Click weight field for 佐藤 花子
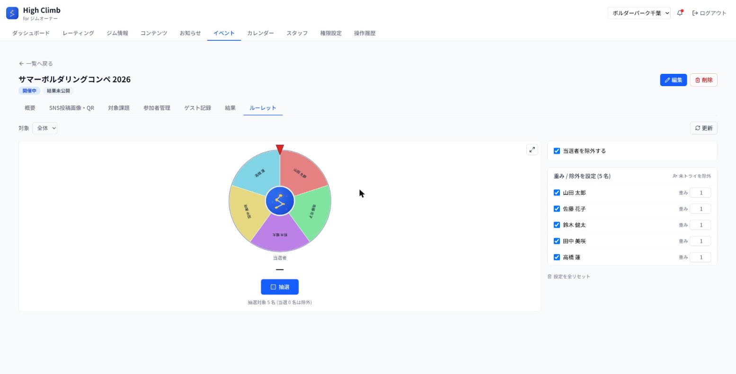Viewport: 736px width, 374px height. pos(700,209)
